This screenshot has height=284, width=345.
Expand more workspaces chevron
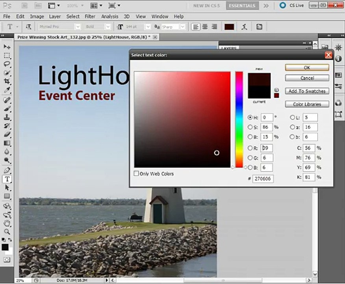coord(266,6)
